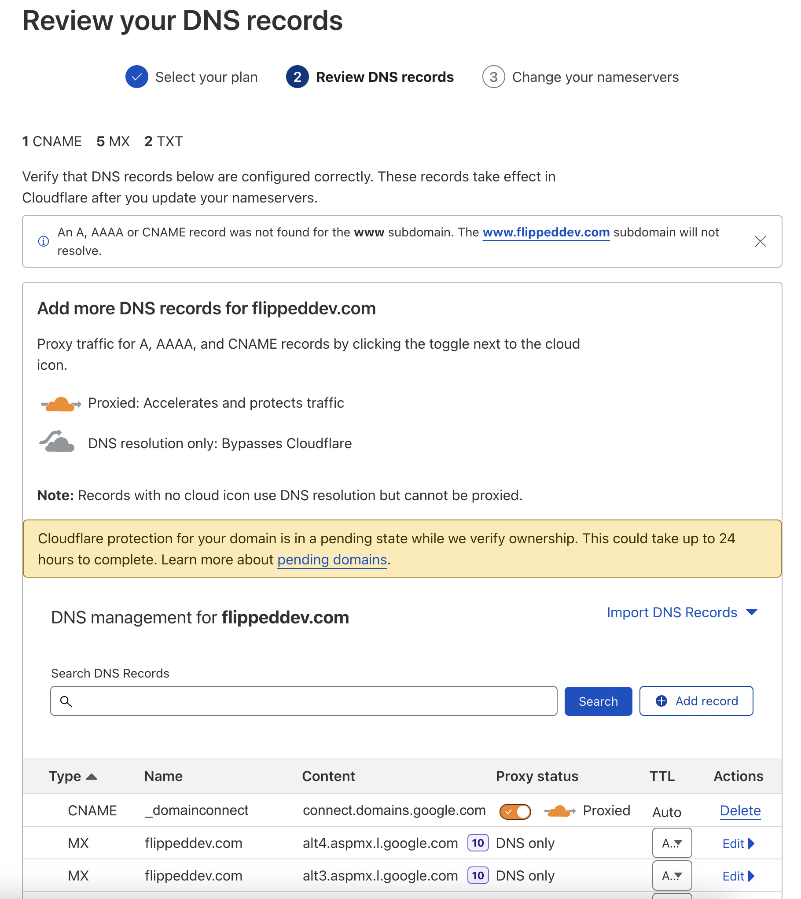Viewport: 801px width, 899px height.
Task: Open the TTL dropdown for alt4.aspmx.l.google.com record
Action: [x=672, y=843]
